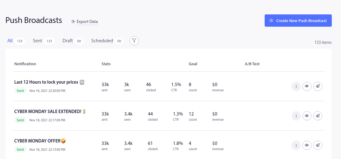Resend the CYBER MONDAY OFFER broadcast

317,145
